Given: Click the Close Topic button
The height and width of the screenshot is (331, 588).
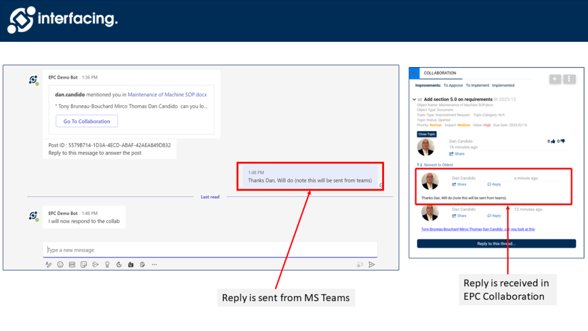Looking at the screenshot, I should [427, 134].
